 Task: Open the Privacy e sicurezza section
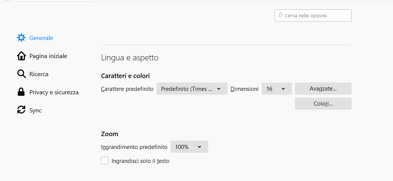coord(54,92)
